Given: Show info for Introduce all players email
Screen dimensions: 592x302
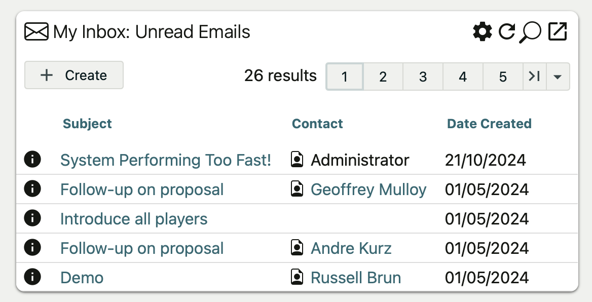Looking at the screenshot, I should click(x=32, y=218).
